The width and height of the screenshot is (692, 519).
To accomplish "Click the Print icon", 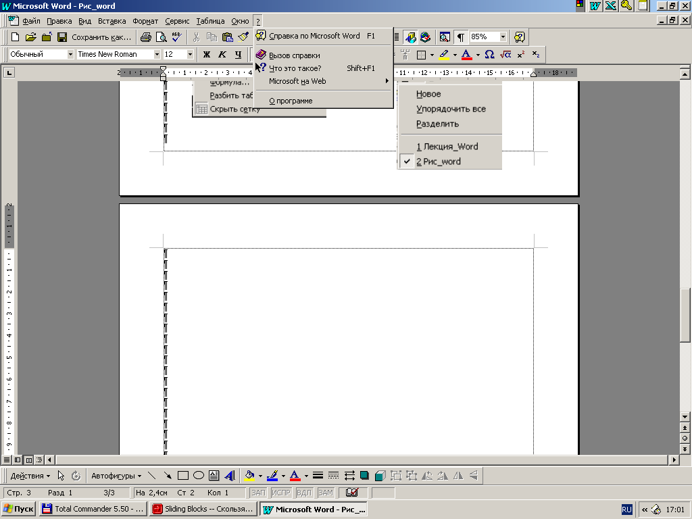I will coord(146,37).
